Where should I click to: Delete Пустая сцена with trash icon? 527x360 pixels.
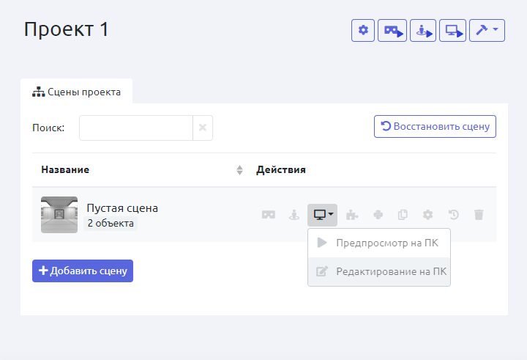(x=479, y=215)
